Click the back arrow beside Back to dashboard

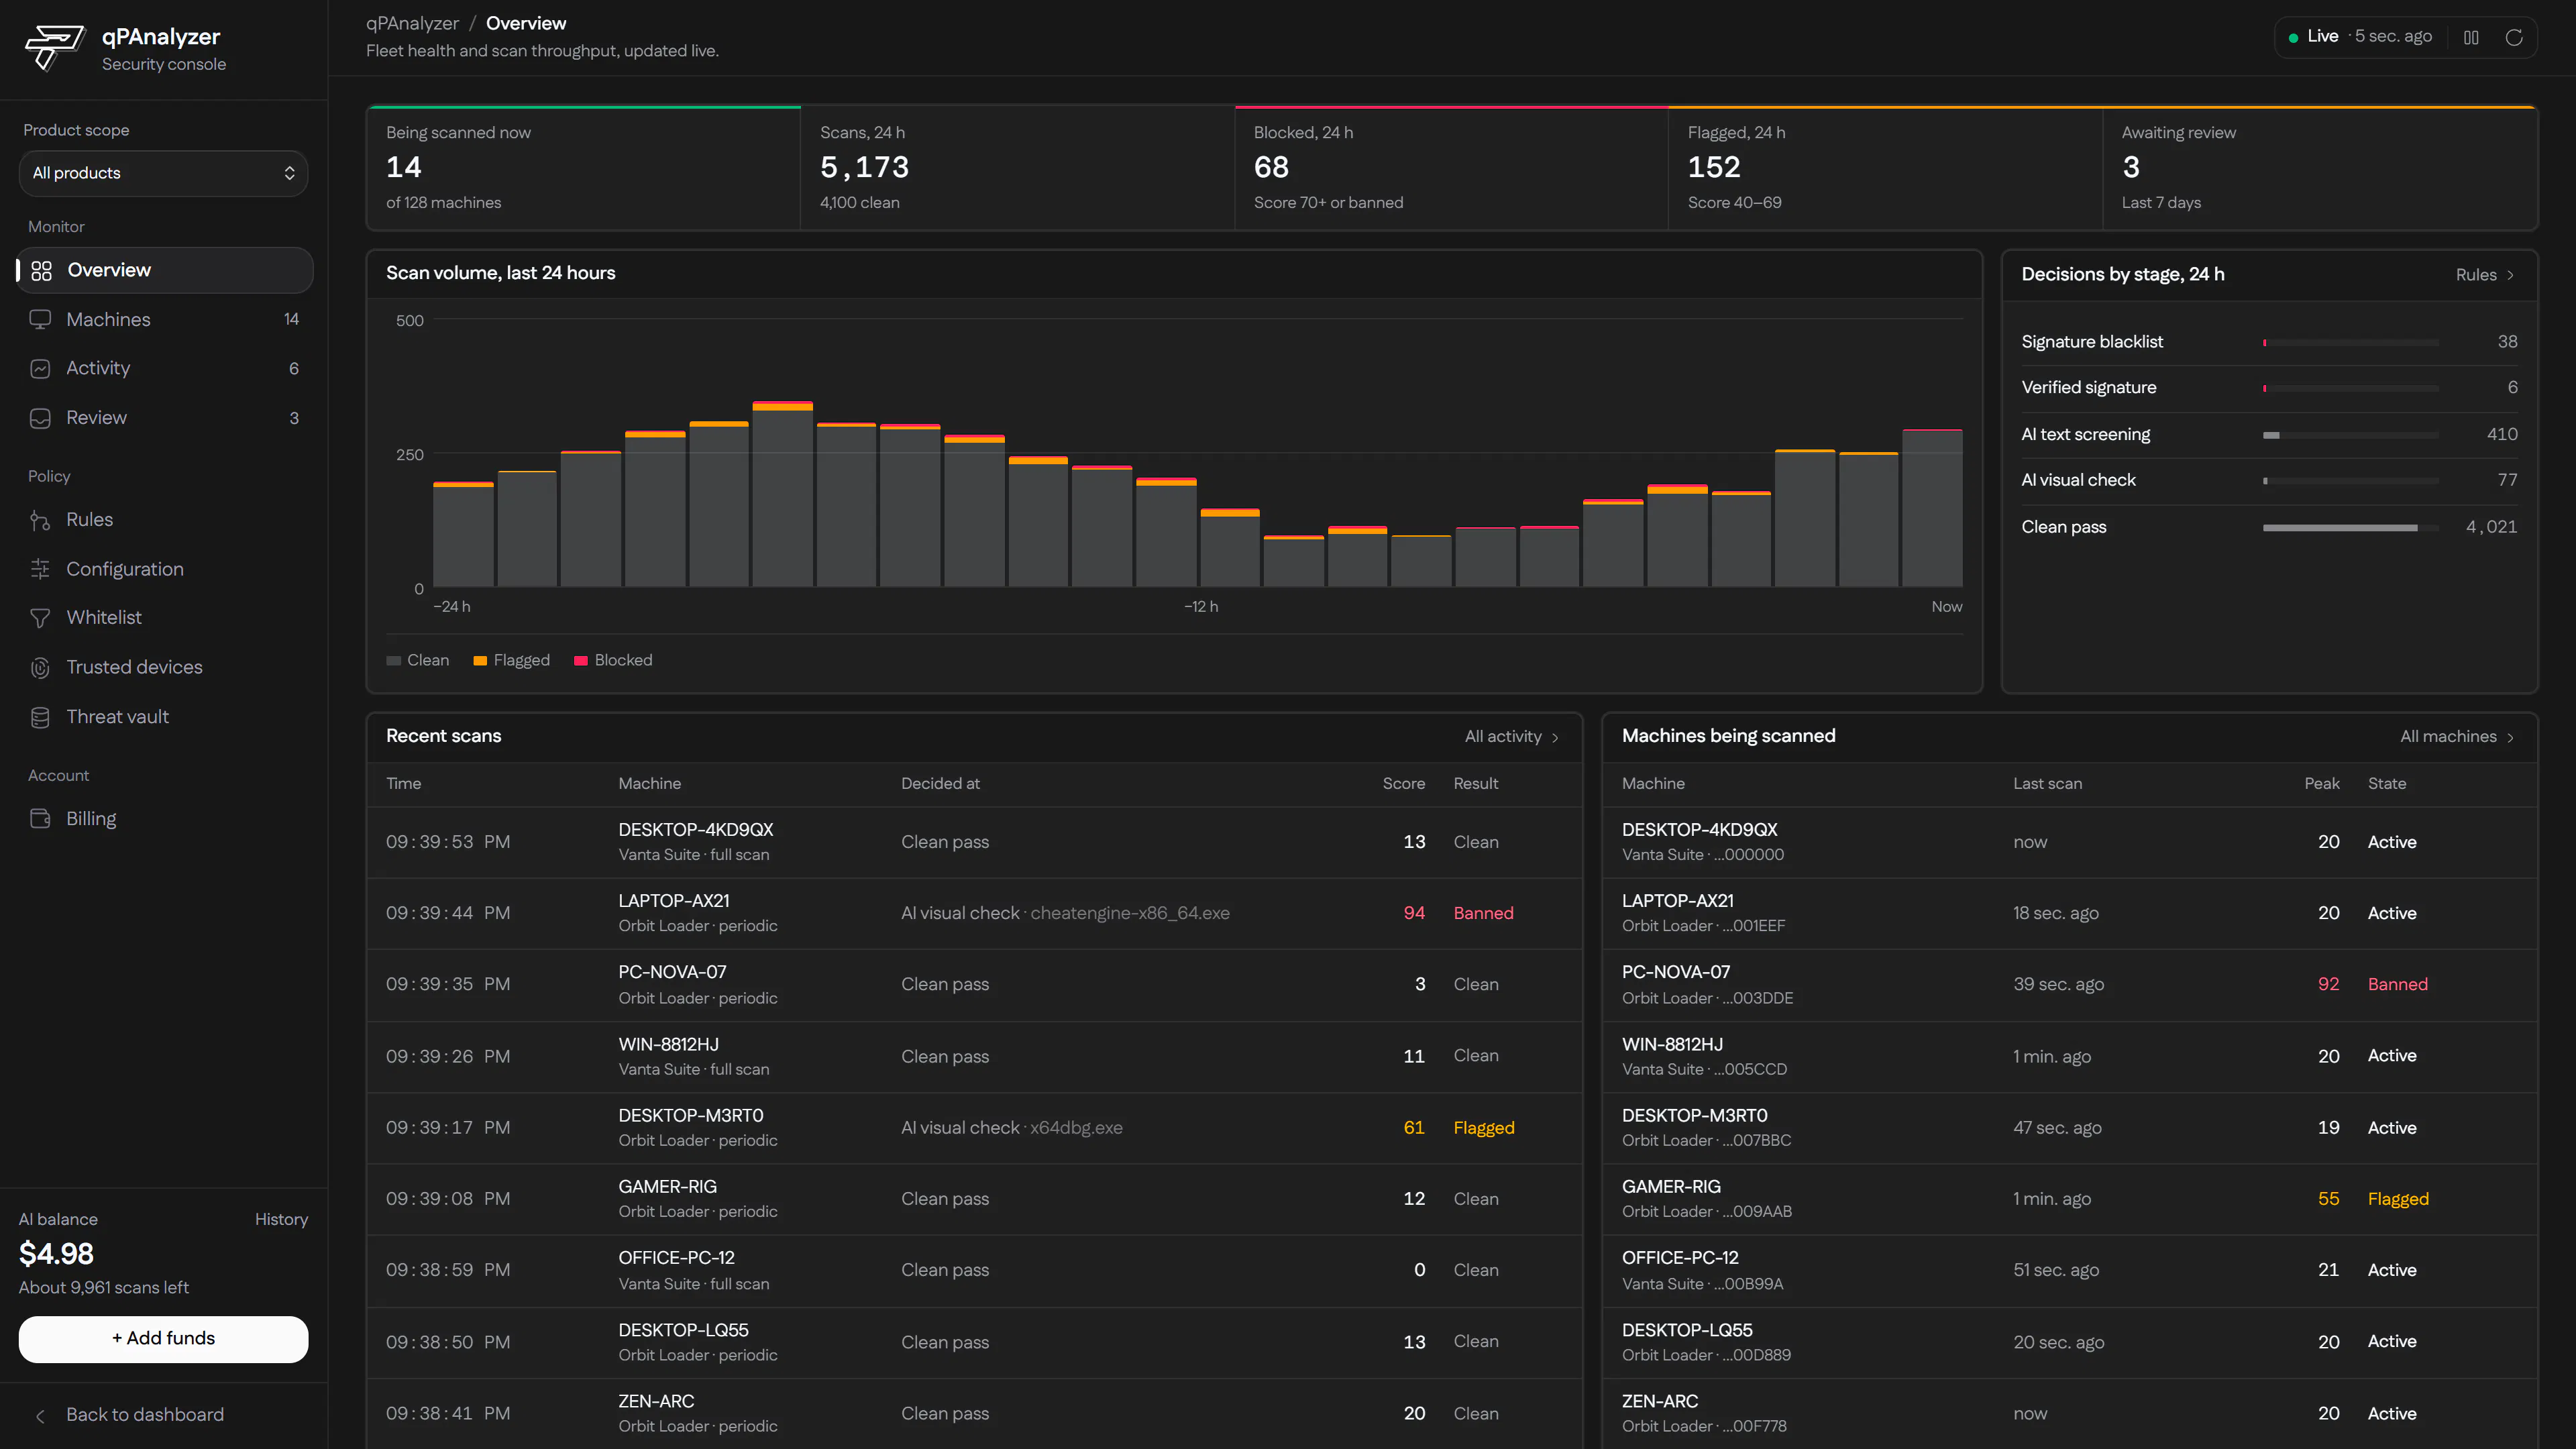(x=40, y=1416)
